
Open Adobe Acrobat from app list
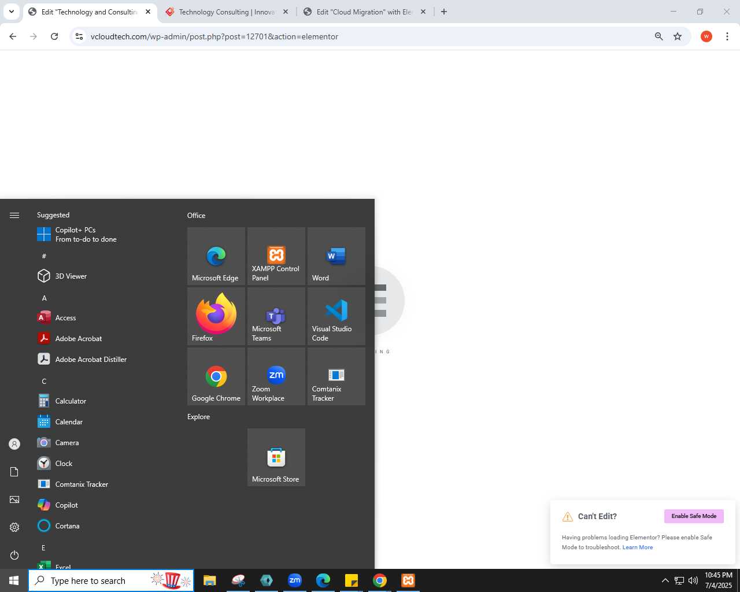click(104, 339)
